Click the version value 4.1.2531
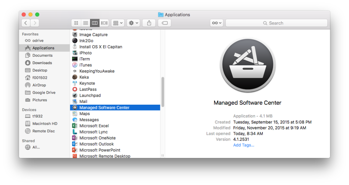The width and height of the screenshot is (349, 185). pos(241,139)
